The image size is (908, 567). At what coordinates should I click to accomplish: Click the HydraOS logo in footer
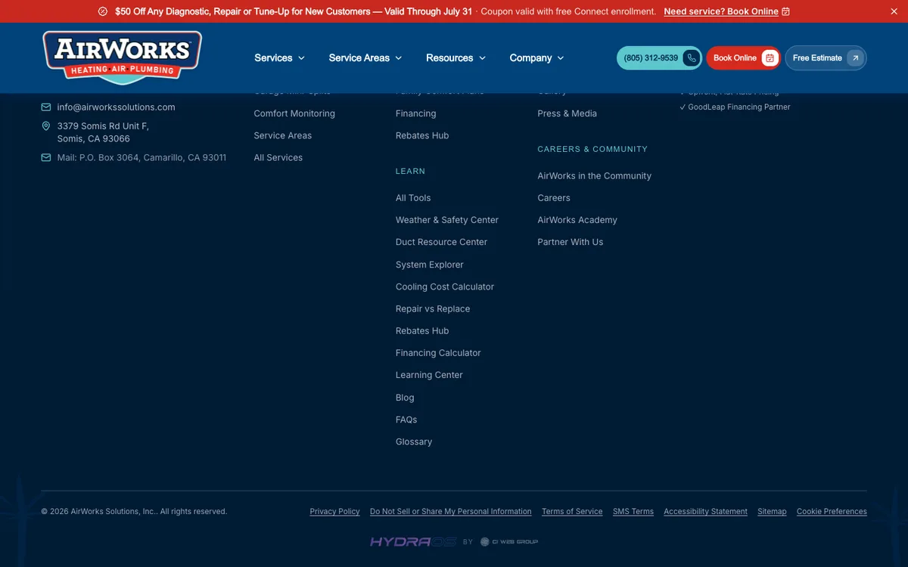pyautogui.click(x=413, y=542)
